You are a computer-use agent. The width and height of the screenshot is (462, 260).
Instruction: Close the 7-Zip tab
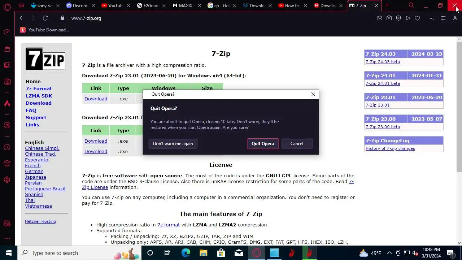pyautogui.click(x=376, y=5)
